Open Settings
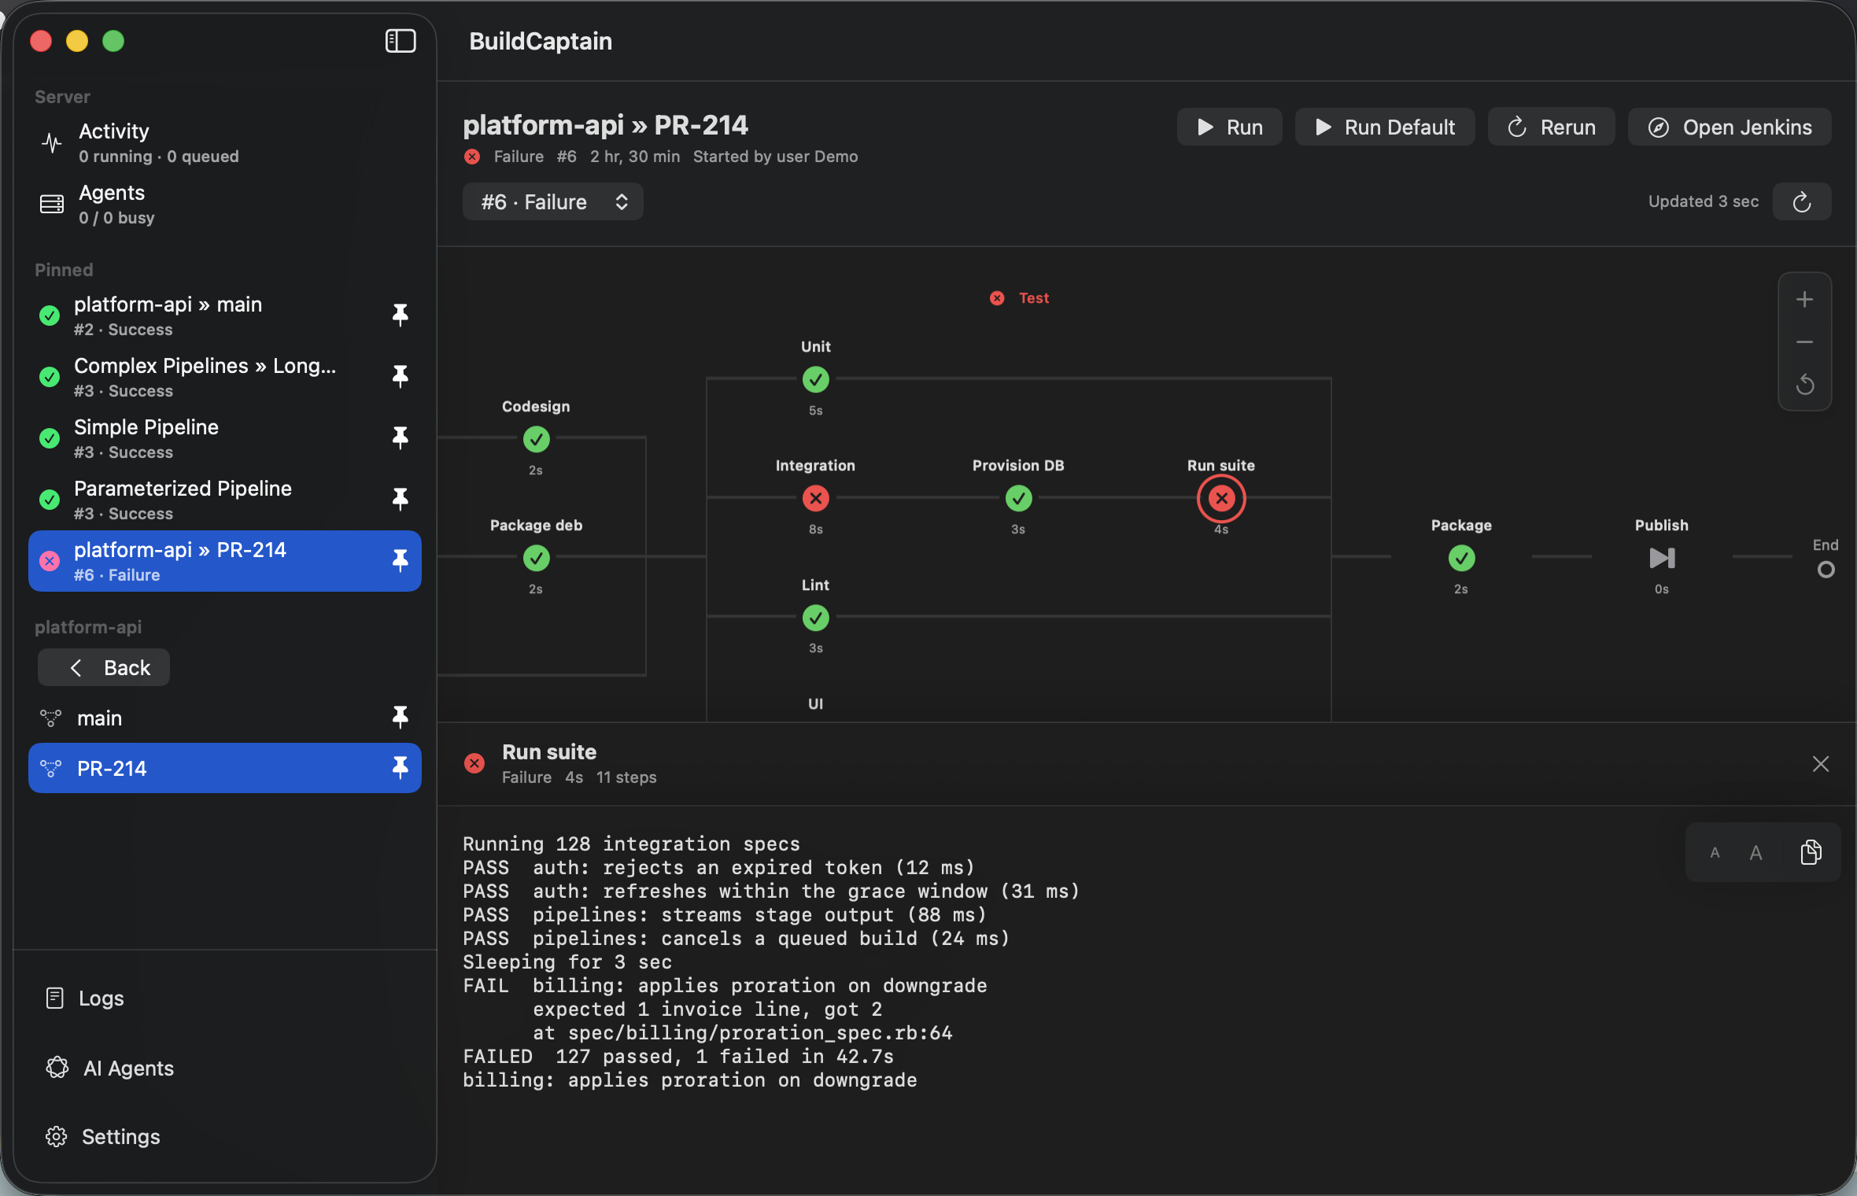The image size is (1857, 1196). (102, 1136)
